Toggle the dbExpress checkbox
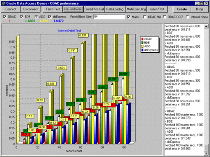 coord(50,17)
